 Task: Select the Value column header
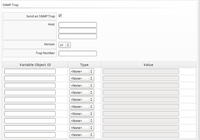148,65
